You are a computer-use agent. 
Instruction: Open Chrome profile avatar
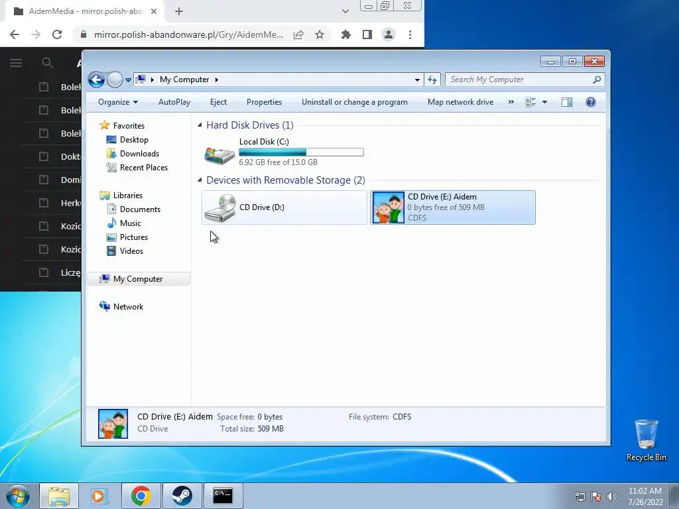pos(389,34)
